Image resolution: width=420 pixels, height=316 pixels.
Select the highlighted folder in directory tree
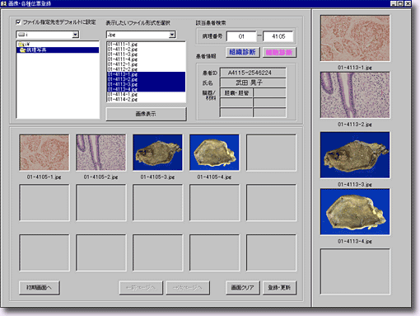(58, 50)
